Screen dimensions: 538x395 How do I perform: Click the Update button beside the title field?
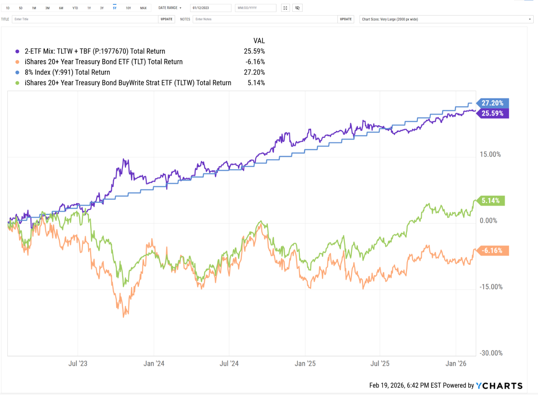coord(166,19)
